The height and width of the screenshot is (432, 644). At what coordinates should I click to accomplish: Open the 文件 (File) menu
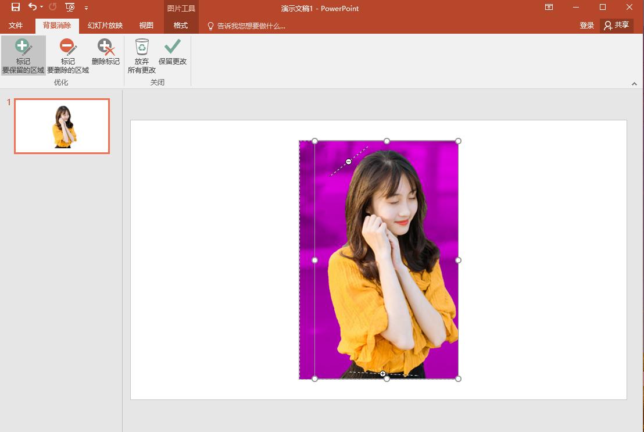(x=16, y=25)
